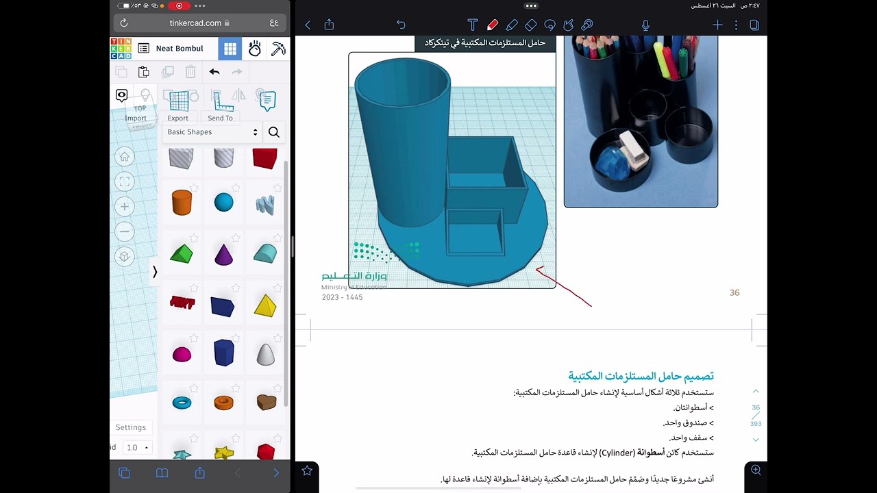The height and width of the screenshot is (493, 877).
Task: Favorite the Roof shape star
Action: (x=194, y=238)
